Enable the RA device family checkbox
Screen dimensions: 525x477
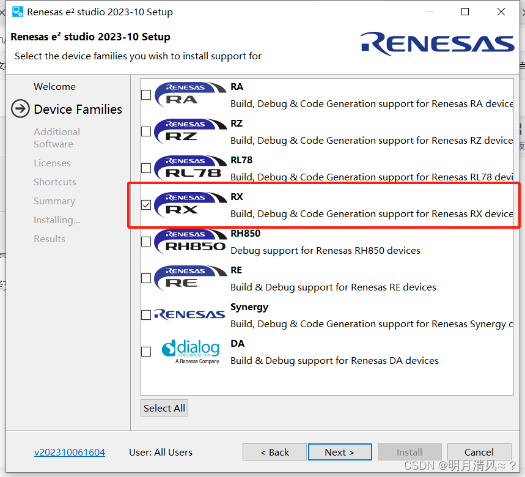[146, 95]
